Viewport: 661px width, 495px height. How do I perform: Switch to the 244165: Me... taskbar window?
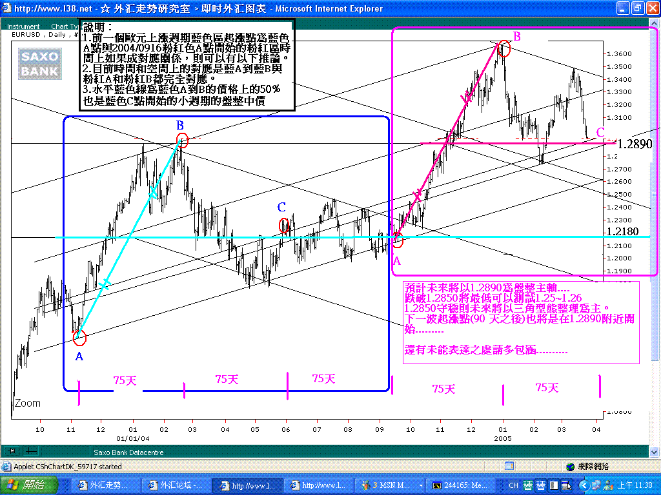point(460,486)
